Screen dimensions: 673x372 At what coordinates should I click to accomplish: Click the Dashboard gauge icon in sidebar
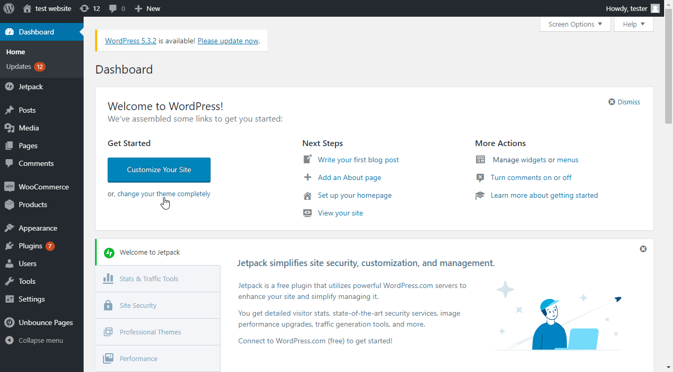coord(9,32)
